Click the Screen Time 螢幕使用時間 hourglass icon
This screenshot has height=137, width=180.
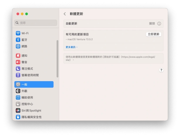click(18, 75)
